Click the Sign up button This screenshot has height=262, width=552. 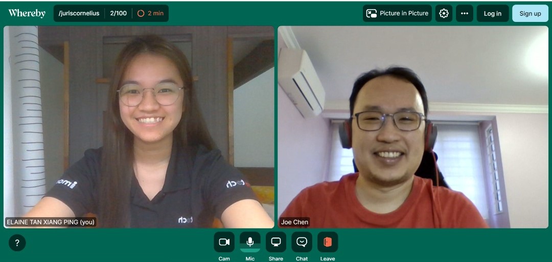[x=530, y=13]
